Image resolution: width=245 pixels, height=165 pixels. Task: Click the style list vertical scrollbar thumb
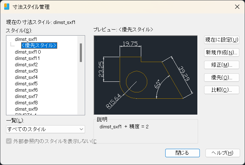tap(81, 53)
